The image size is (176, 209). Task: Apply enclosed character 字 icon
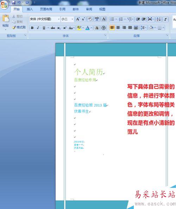click(103, 28)
